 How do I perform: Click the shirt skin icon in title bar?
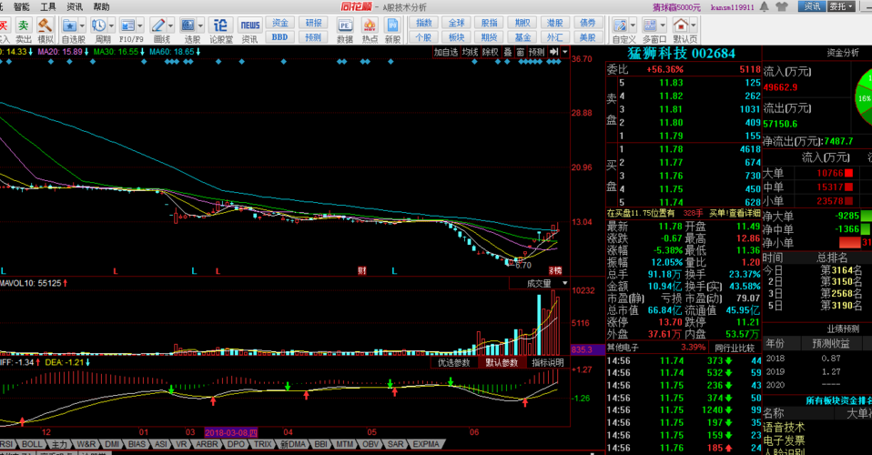782,6
